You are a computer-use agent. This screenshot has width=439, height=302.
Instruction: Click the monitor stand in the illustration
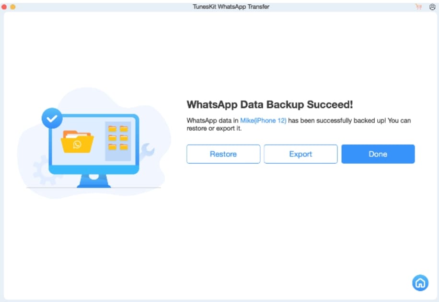94,181
